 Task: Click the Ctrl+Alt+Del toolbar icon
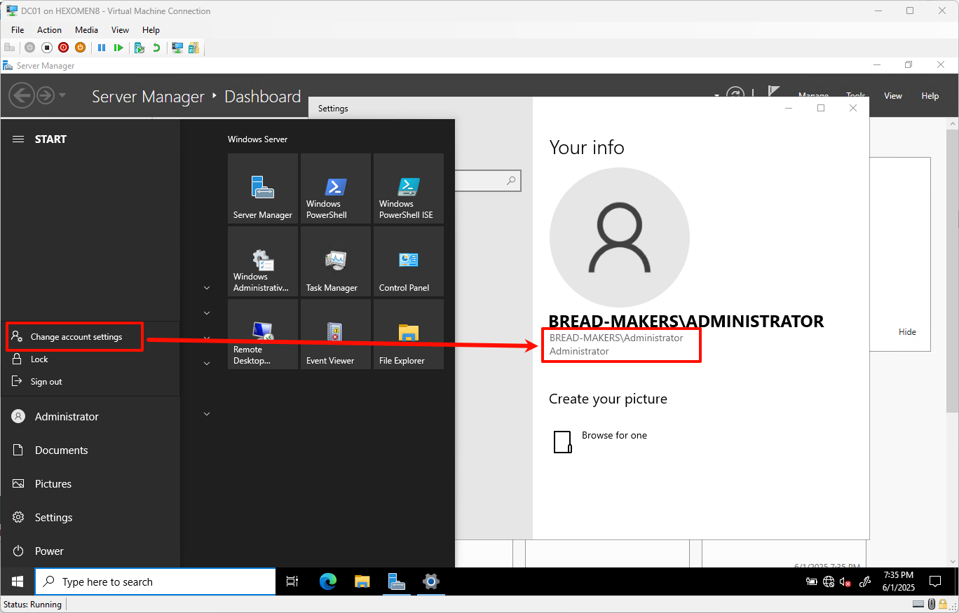coord(10,48)
